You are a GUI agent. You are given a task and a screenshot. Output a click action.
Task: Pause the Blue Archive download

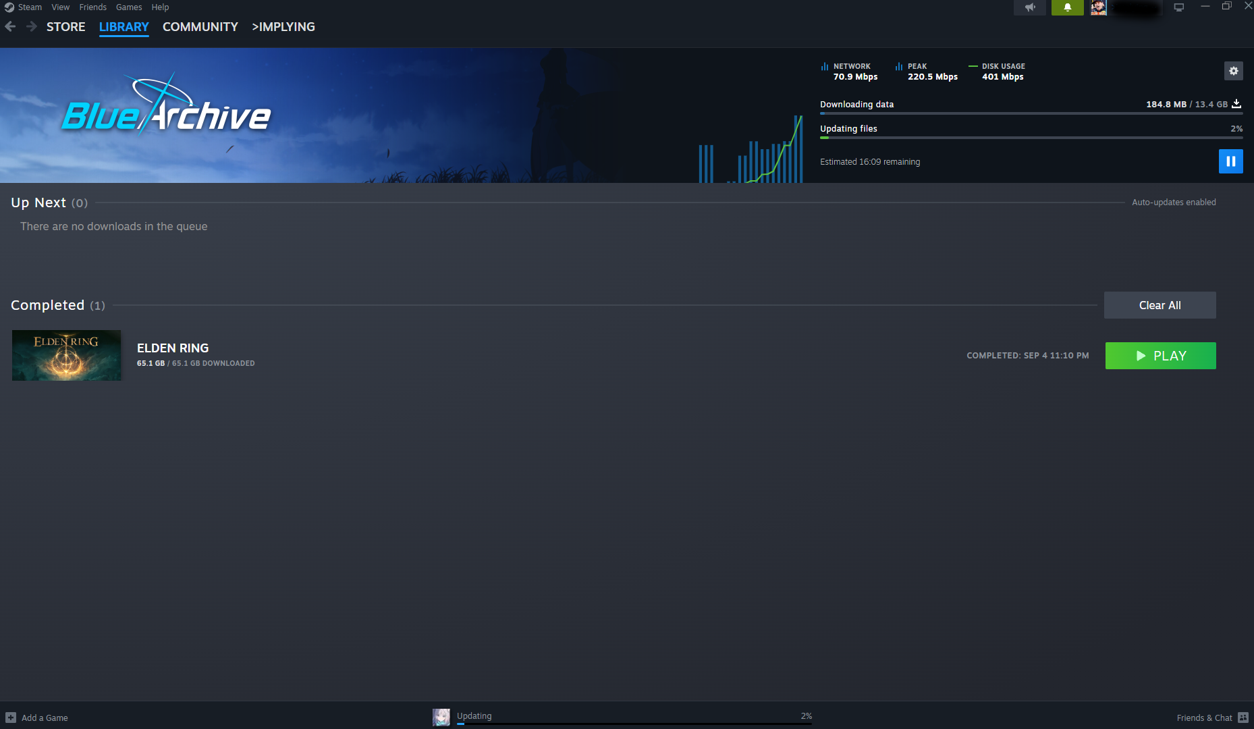[x=1230, y=161]
